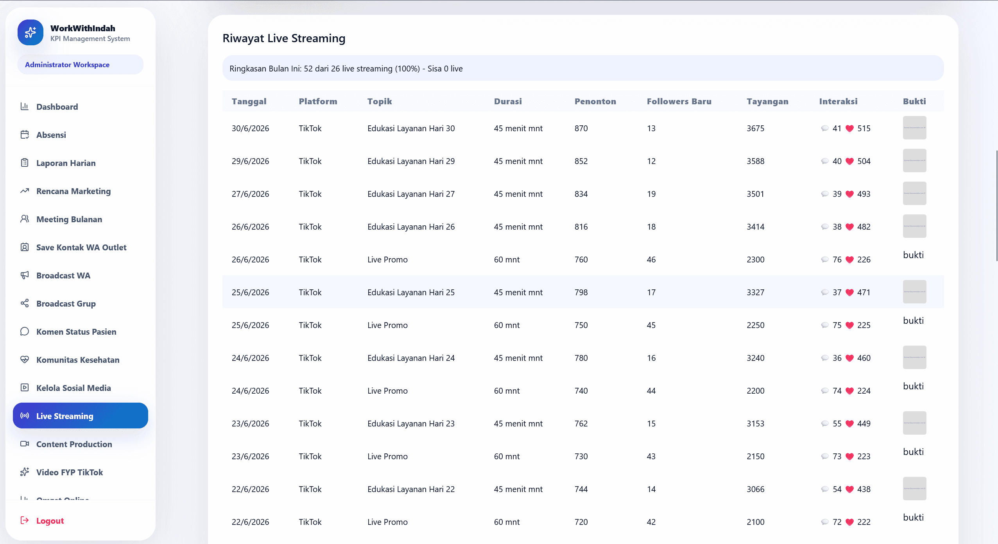This screenshot has width=998, height=544.
Task: Click the Riwayat Live Streaming heading
Action: click(x=284, y=38)
